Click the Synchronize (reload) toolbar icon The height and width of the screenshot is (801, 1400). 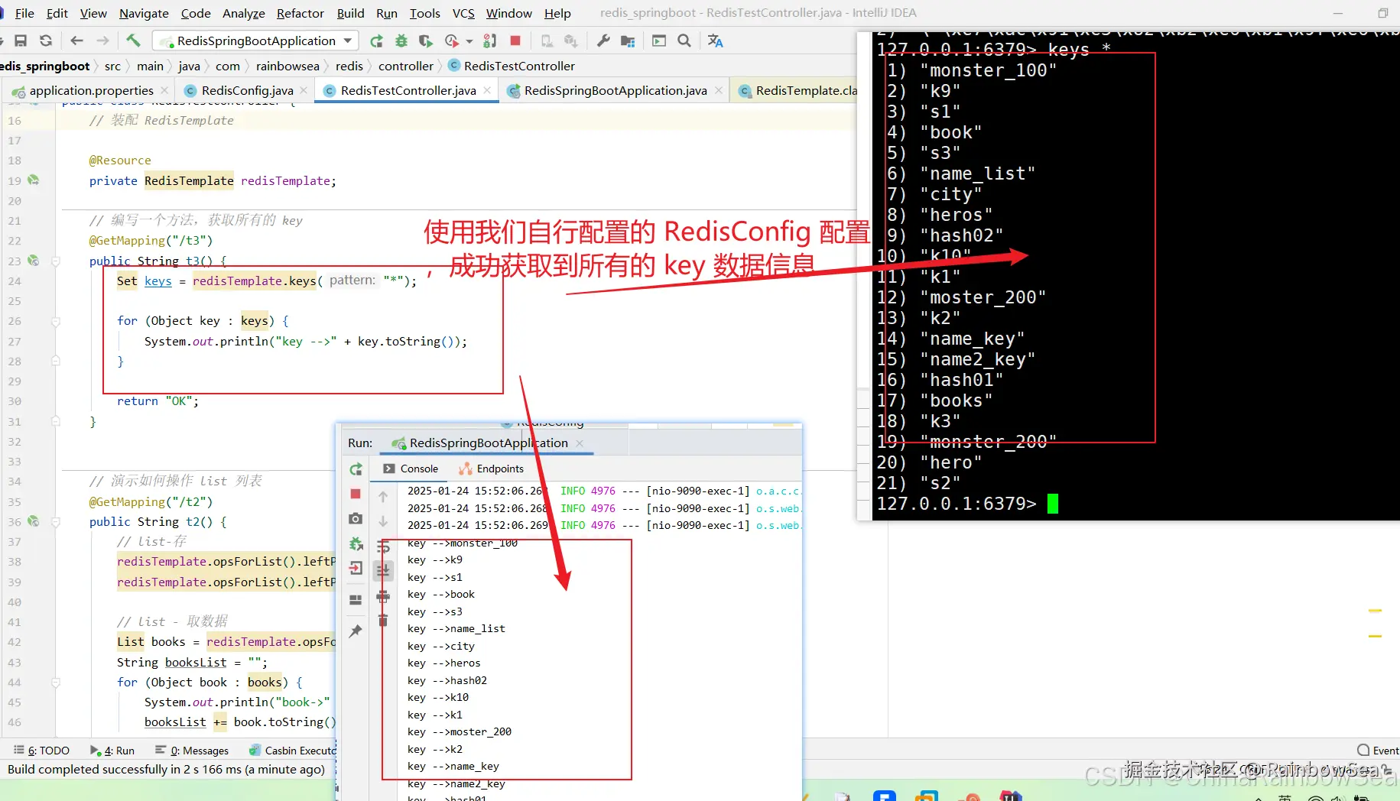[46, 41]
